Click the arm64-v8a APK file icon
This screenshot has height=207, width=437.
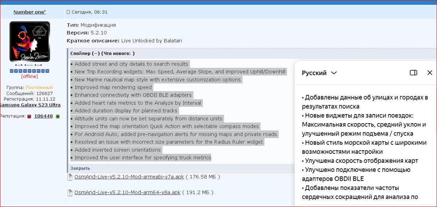[70, 192]
